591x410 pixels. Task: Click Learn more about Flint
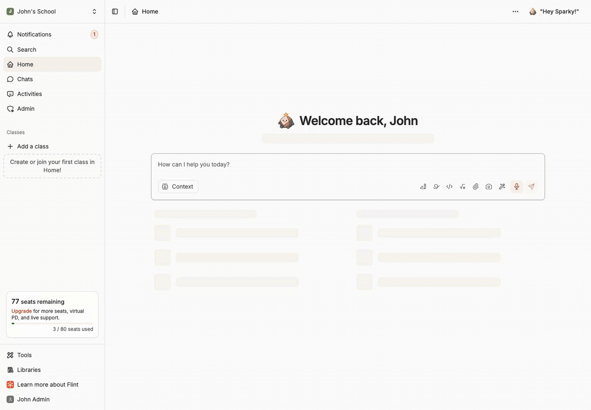click(52, 385)
